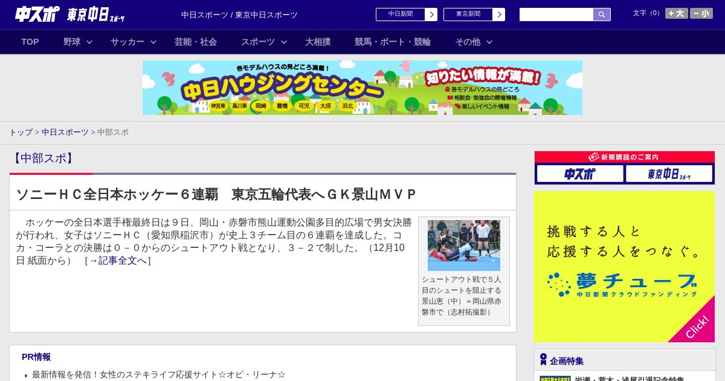Image resolution: width=725 pixels, height=381 pixels.
Task: Click the 東京中日スポーツ logo in header
Action: [96, 15]
